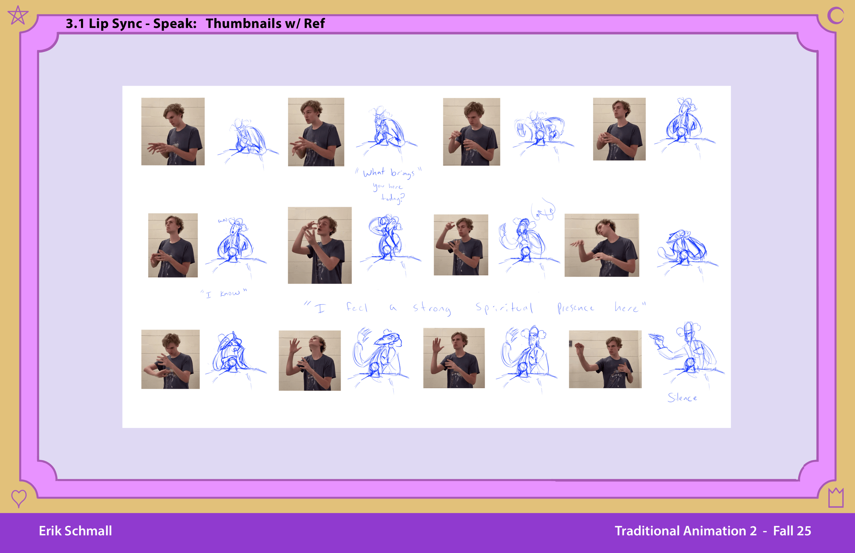Image resolution: width=855 pixels, height=553 pixels.
Task: Click "Traditional Animation 2 - Fall 25" footer text
Action: click(713, 531)
